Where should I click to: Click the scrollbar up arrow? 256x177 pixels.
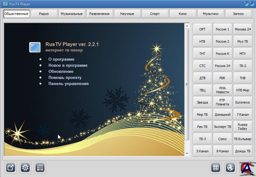187,26
